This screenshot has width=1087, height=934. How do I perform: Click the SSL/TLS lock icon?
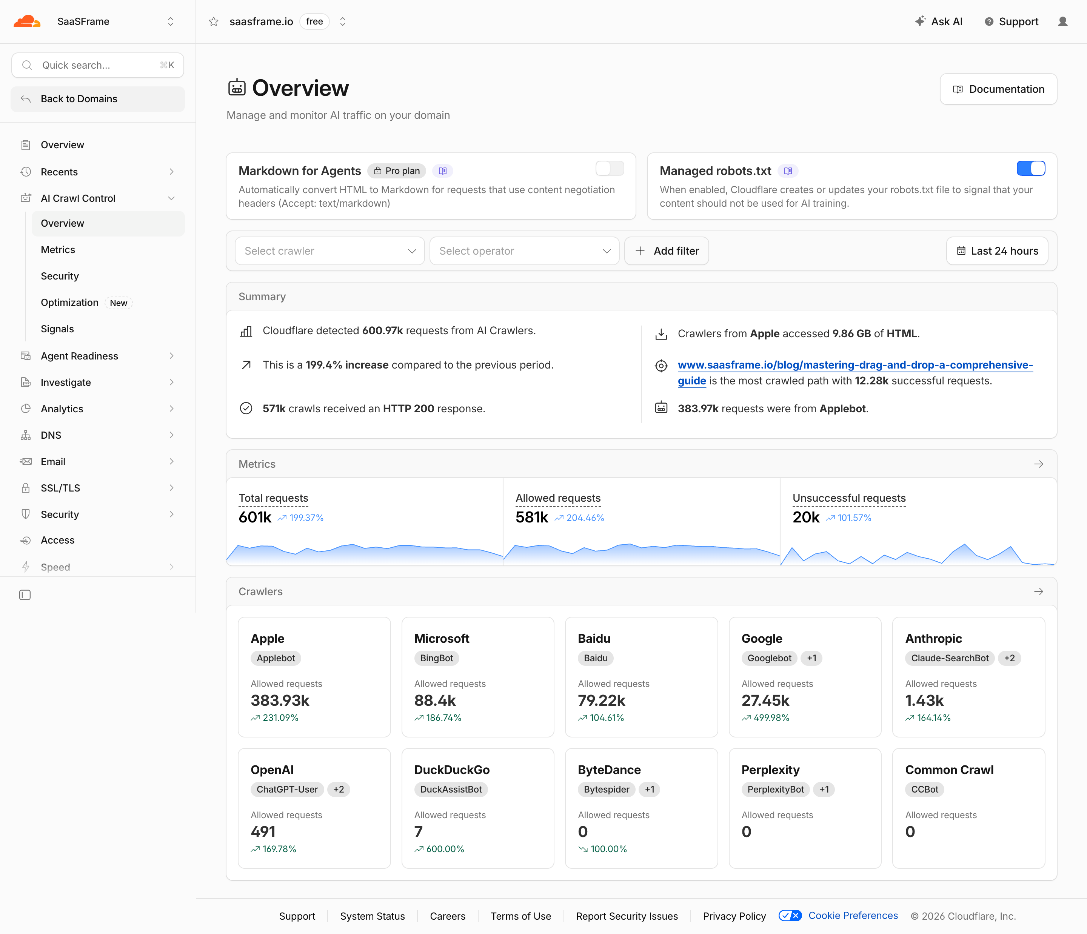[x=26, y=488]
